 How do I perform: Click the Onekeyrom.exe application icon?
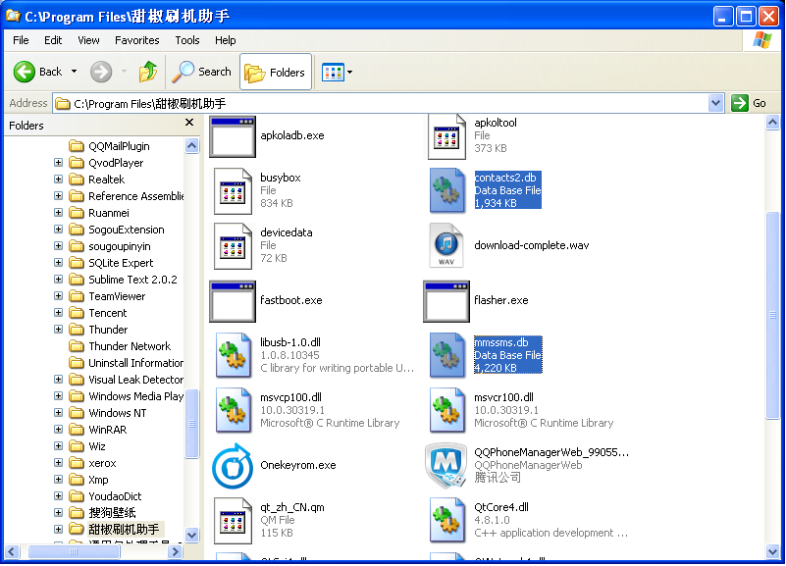click(233, 466)
